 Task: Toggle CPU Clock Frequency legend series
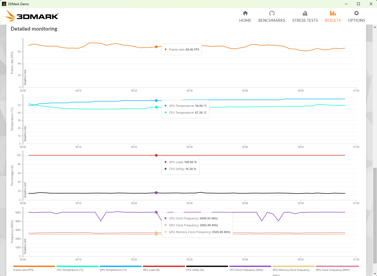coord(250,268)
